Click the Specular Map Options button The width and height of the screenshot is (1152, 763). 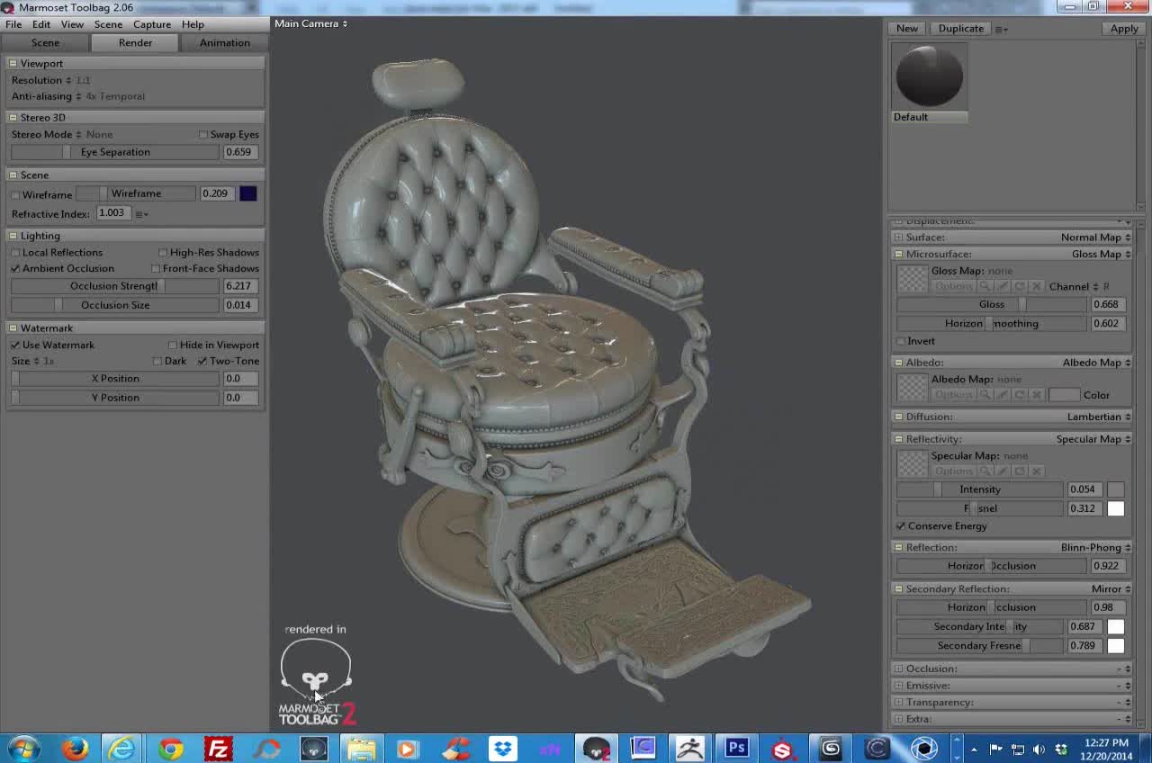click(953, 471)
